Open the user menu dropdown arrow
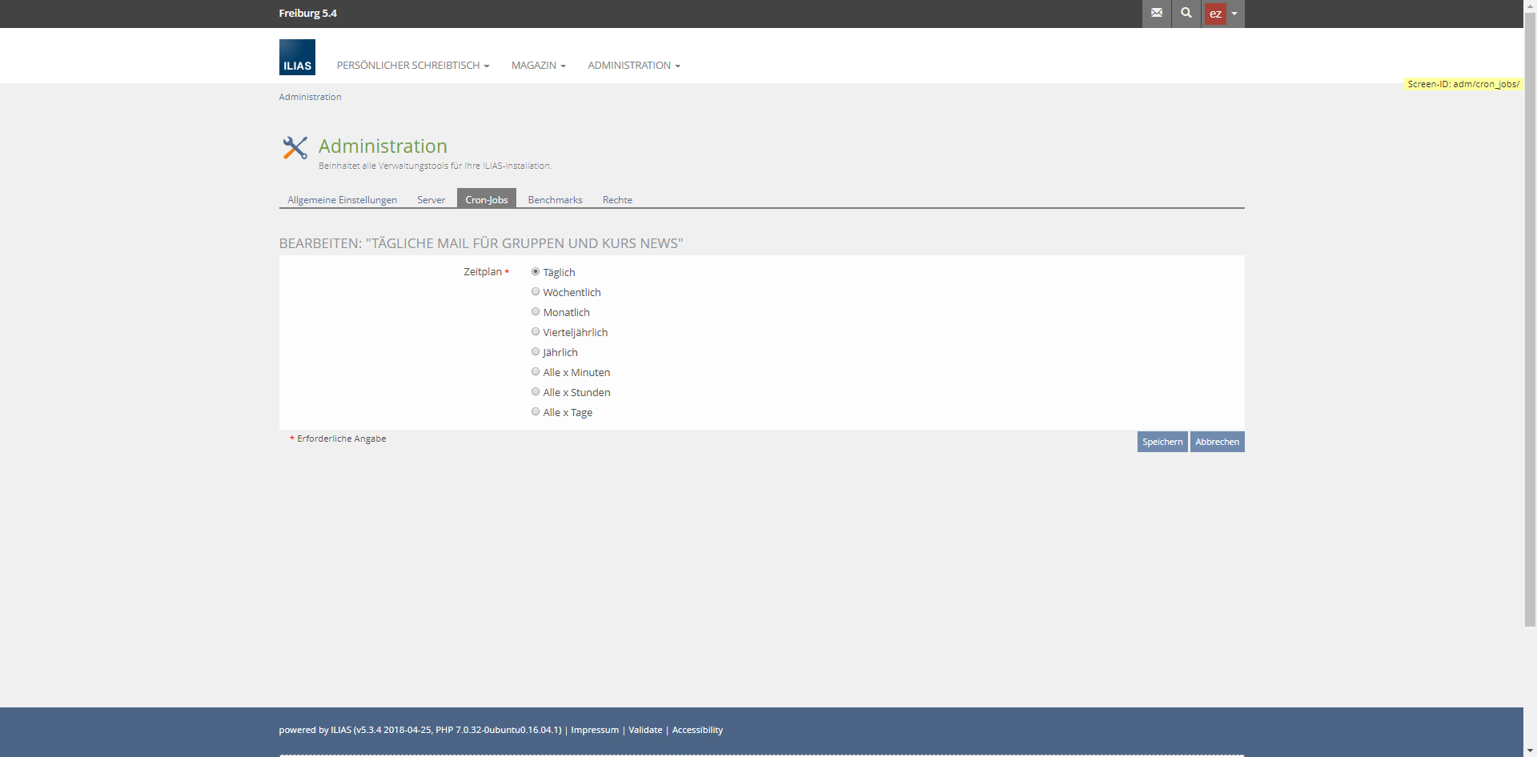Screen dimensions: 1537x757 pyautogui.click(x=1234, y=14)
